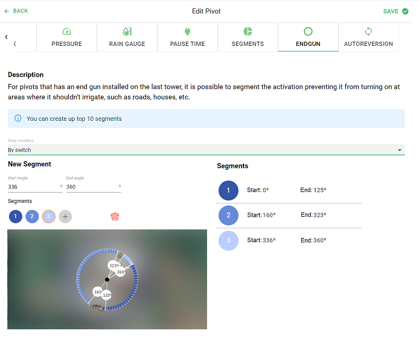Click the 160° marker on the pivot map
The image size is (419, 337).
tap(97, 292)
